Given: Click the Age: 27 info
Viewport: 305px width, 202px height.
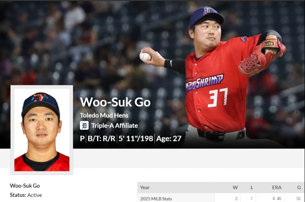Looking at the screenshot, I should pos(169,139).
